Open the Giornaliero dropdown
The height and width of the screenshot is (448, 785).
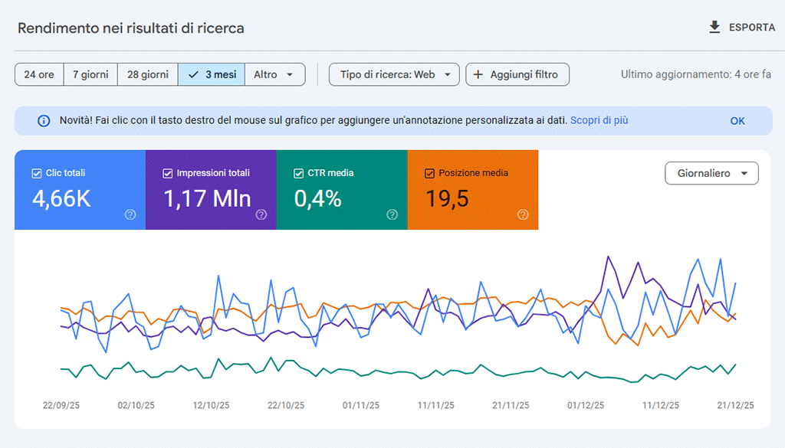[x=711, y=174]
